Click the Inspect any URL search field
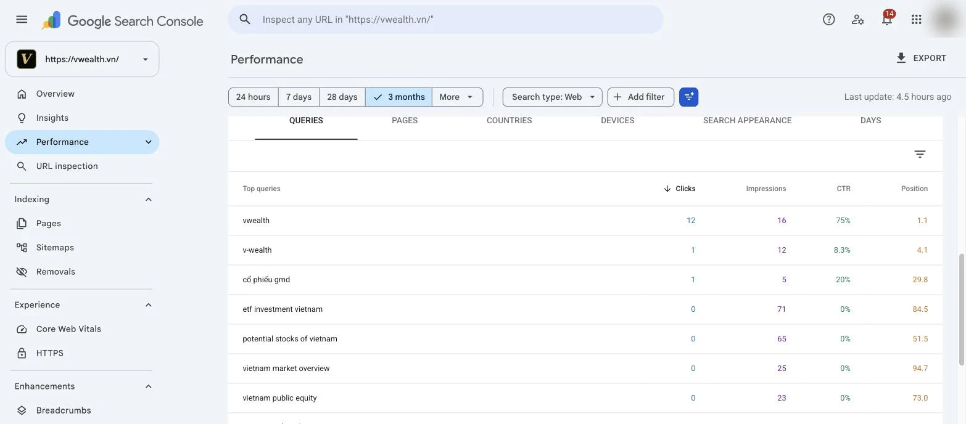Viewport: 966px width, 424px height. point(445,19)
